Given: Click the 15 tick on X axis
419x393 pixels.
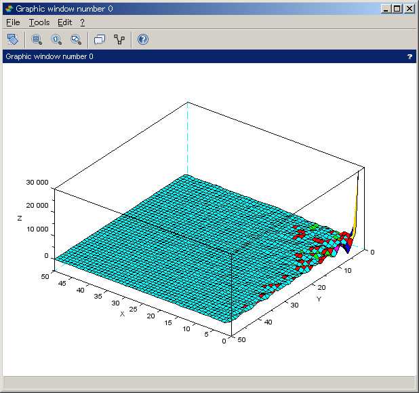Looking at the screenshot, I should pos(168,323).
